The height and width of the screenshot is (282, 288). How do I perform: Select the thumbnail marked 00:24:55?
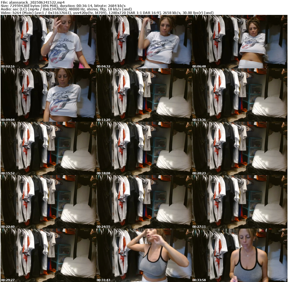coord(144,202)
